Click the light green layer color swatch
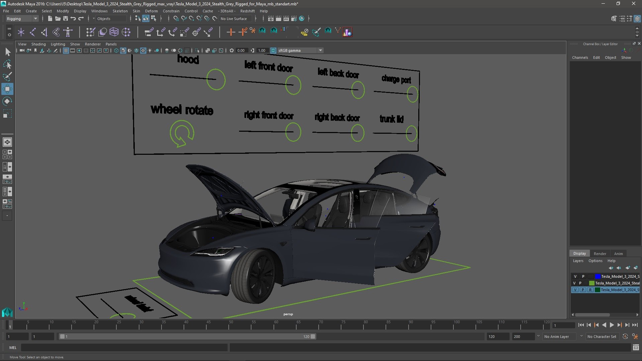The image size is (642, 361). pos(592,283)
